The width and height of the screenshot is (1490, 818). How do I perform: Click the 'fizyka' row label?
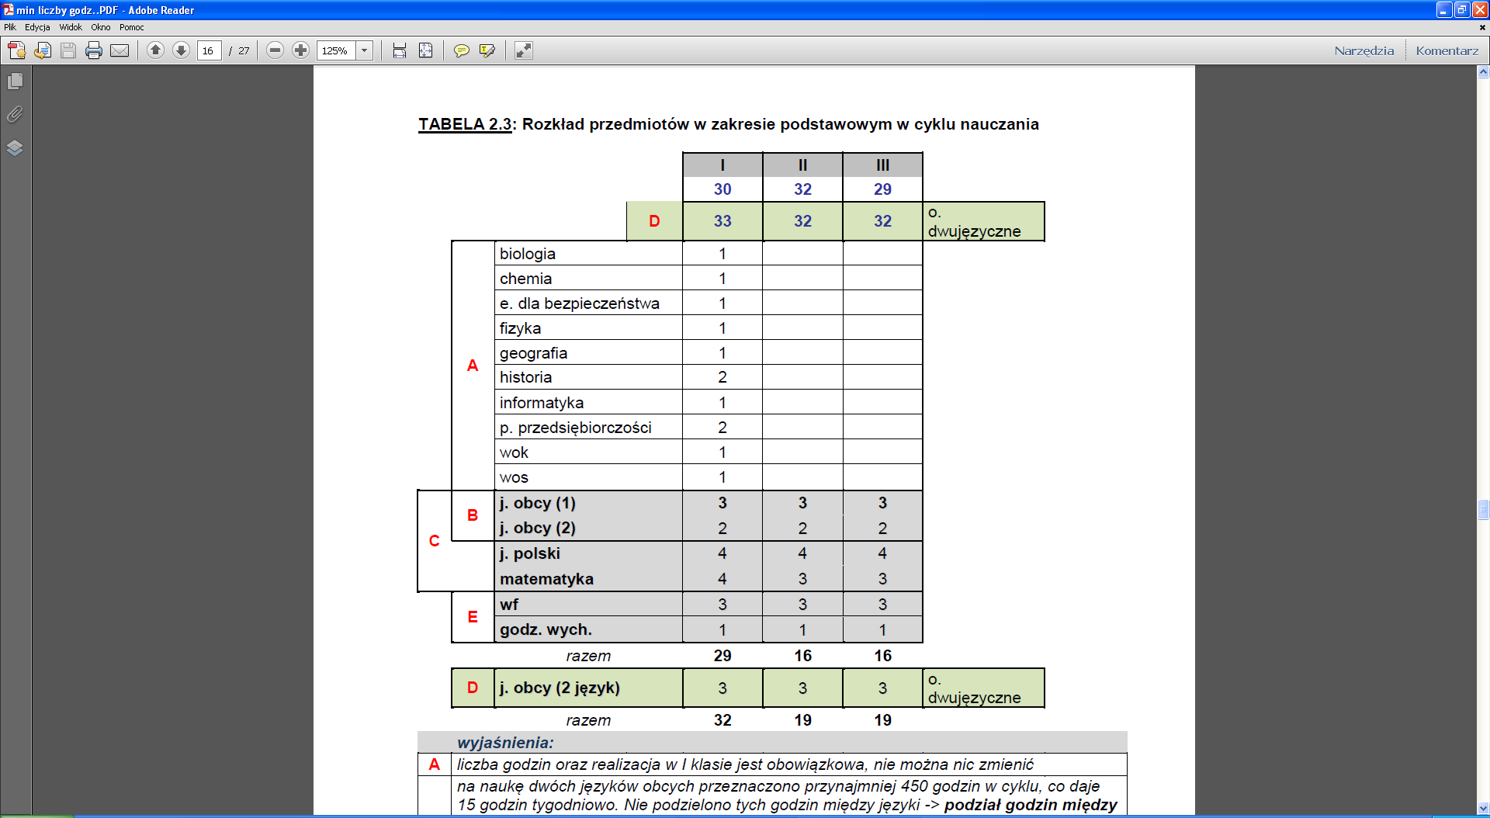pyautogui.click(x=520, y=328)
